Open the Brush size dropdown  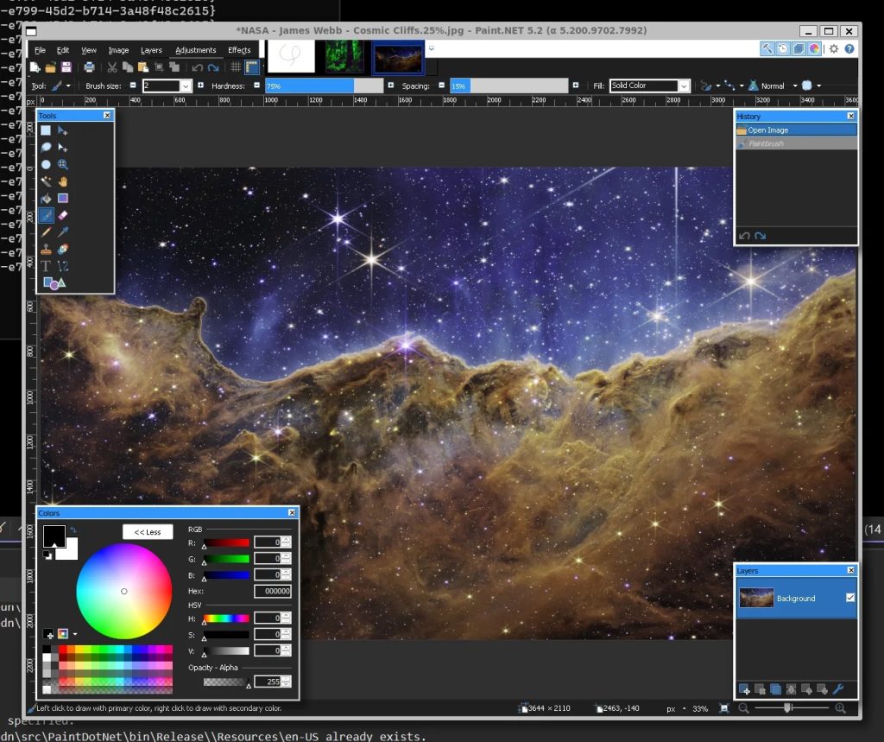(186, 86)
